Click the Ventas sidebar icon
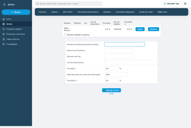 coord(4,24)
